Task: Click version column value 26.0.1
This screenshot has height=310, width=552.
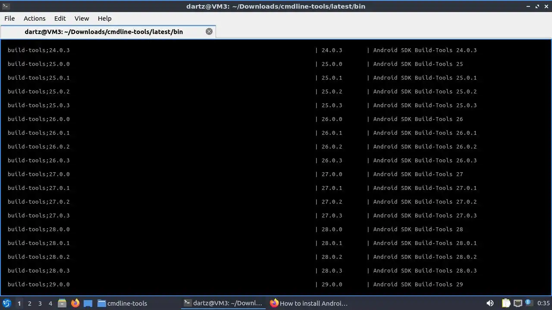Action: (332, 133)
